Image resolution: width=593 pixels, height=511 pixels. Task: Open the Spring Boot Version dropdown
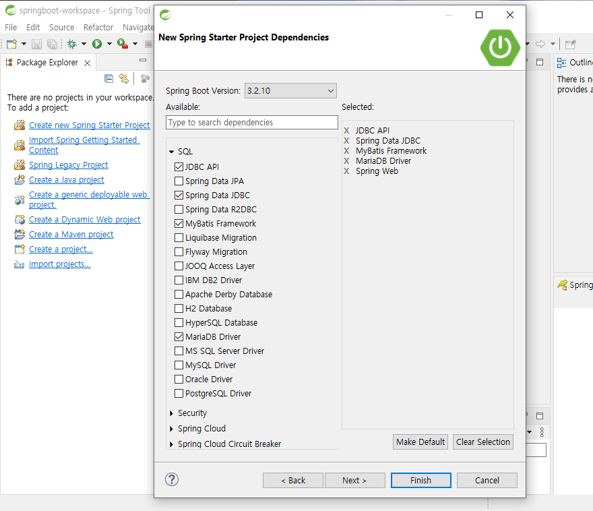290,91
